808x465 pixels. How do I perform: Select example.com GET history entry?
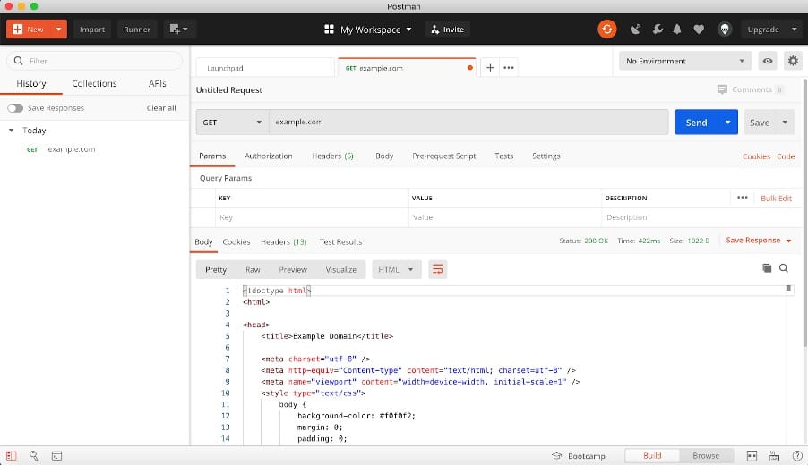coord(71,149)
